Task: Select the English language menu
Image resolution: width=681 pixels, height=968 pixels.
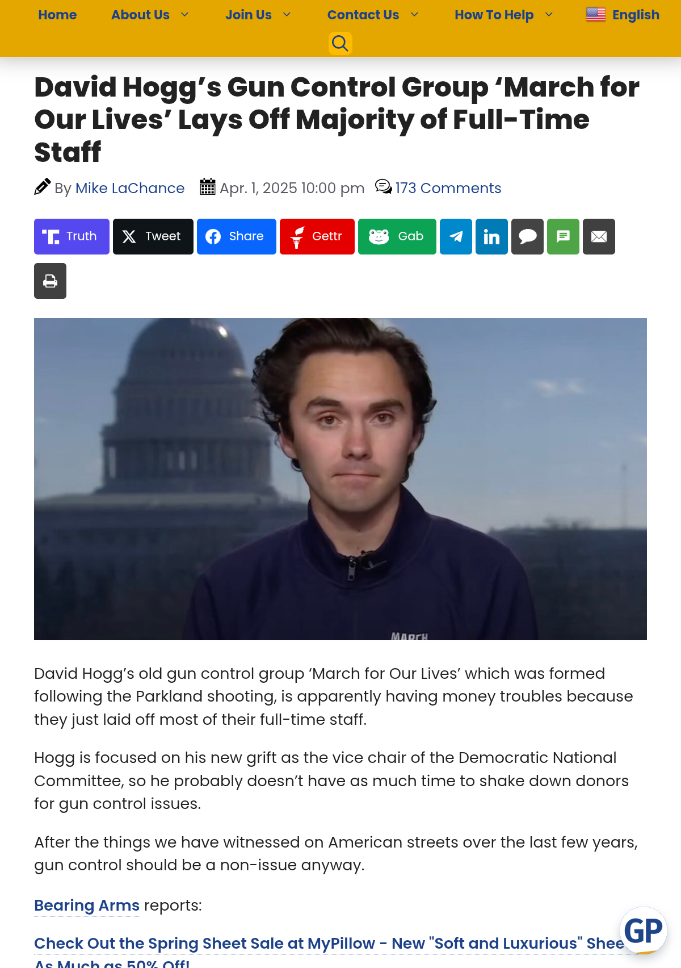Action: [x=623, y=15]
